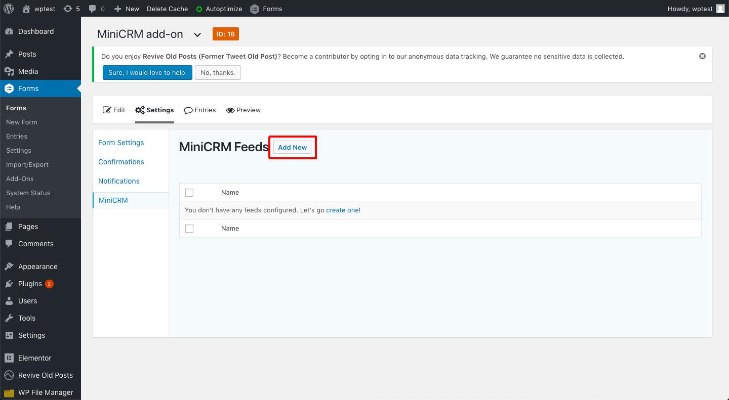Click the No, thanks button

pyautogui.click(x=218, y=72)
